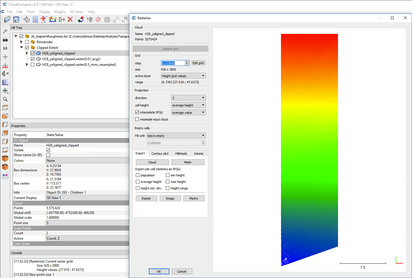Image resolution: width=412 pixels, height=278 pixels.
Task: Click the 1:1 scale view icon
Action: click(5, 48)
